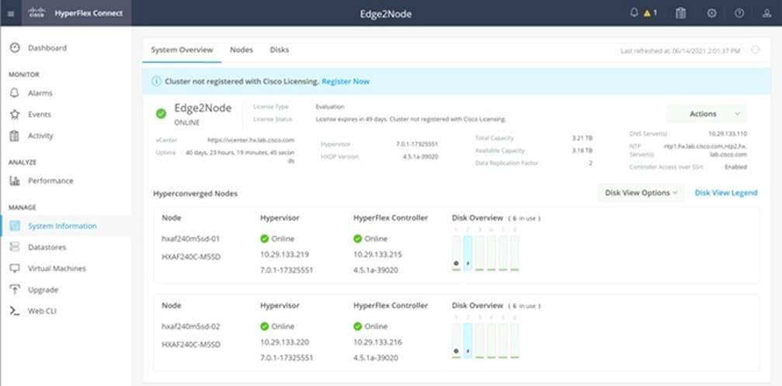Click the Alarms bell icon in sidebar
782x386 pixels.
click(15, 93)
